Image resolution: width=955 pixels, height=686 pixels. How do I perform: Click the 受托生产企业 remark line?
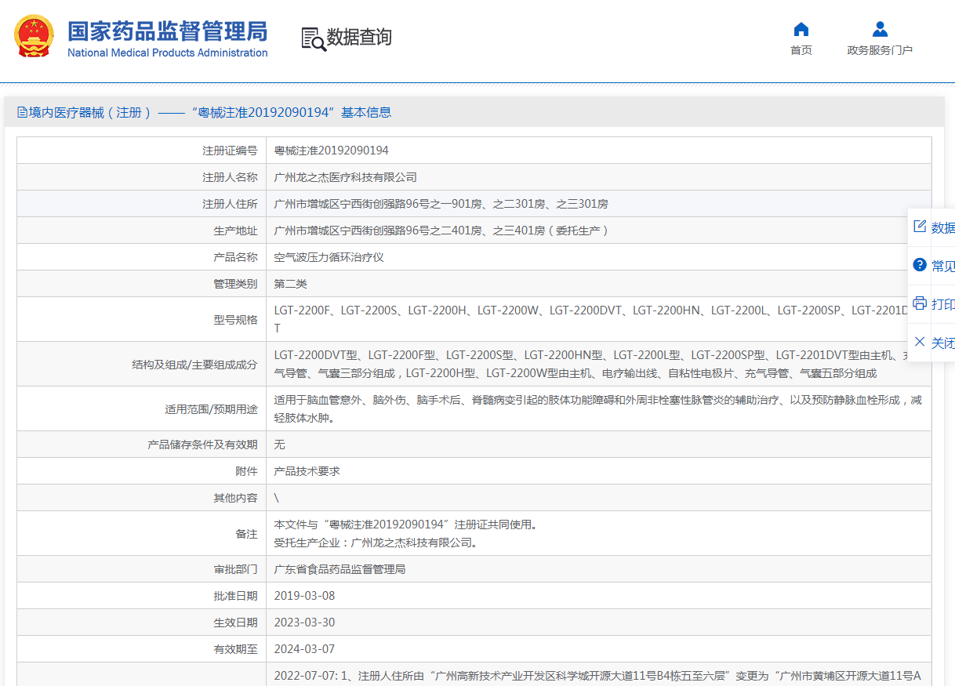coord(376,543)
